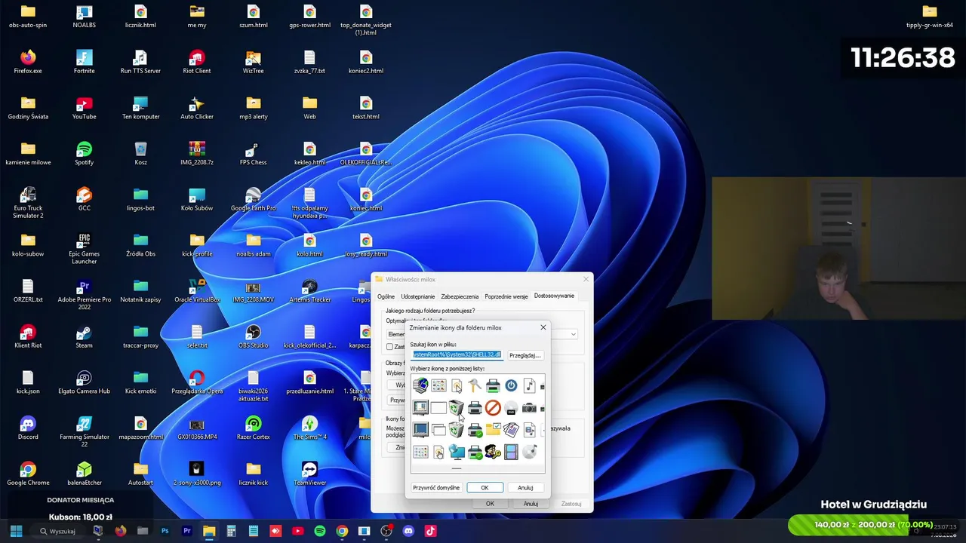Select the Fortnite desktop icon
Viewport: 966px width, 543px height.
pos(84,62)
